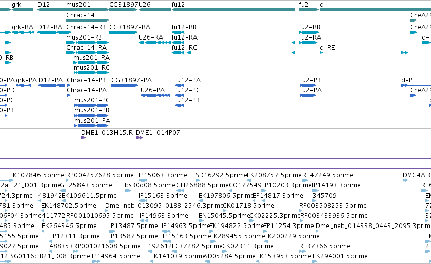Image resolution: width=431 pixels, height=264 pixels.
Task: Open protein fu12-PA
Action: pos(188,80)
